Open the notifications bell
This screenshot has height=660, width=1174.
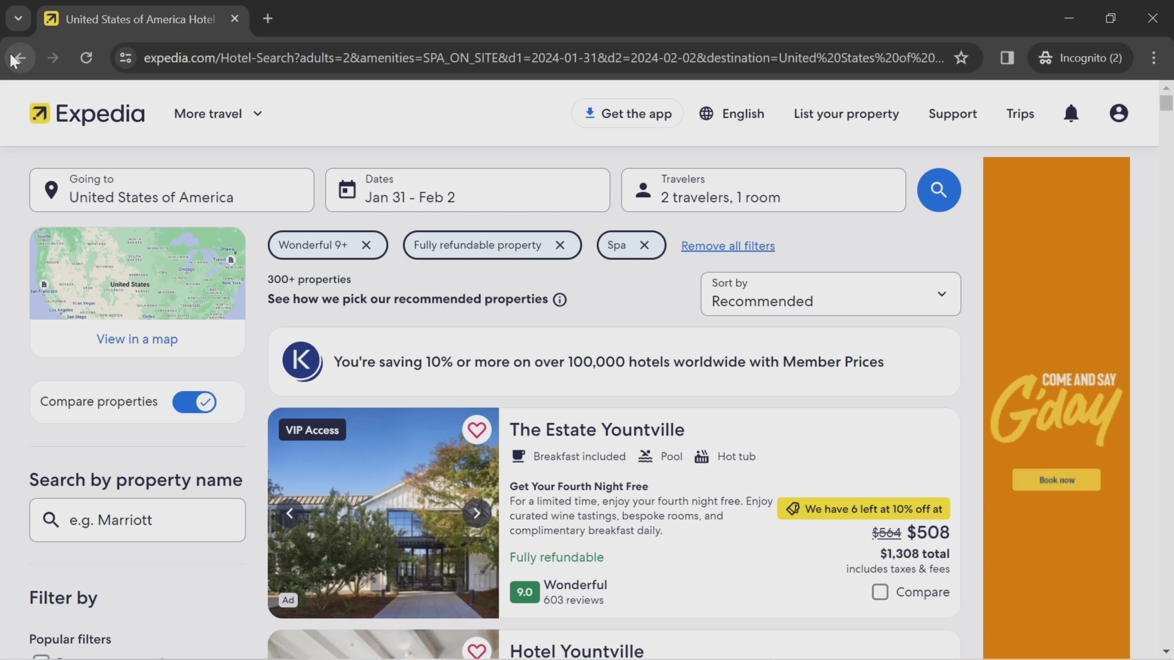pyautogui.click(x=1071, y=113)
